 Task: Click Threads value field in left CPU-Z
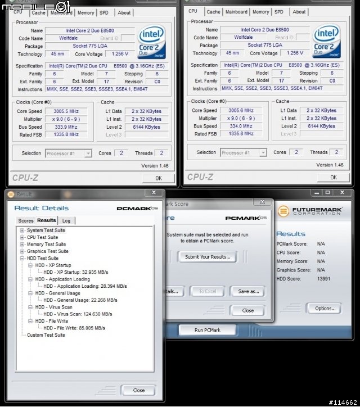tap(161, 153)
